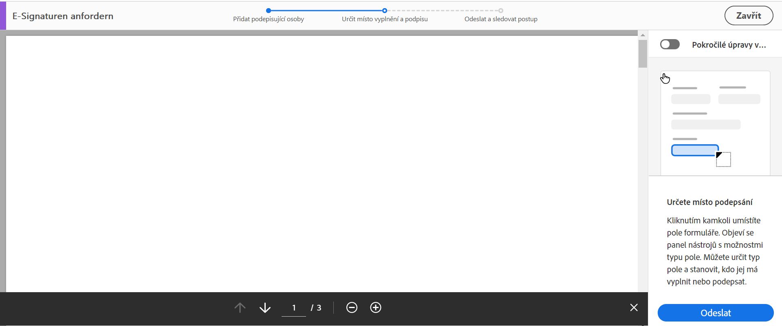Click the vertical scrollbar thumb
This screenshot has height=326, width=782.
(x=643, y=54)
